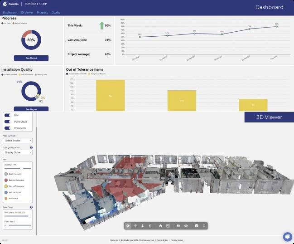Click See Report under Progress
Screen dimensions: 294x244
pos(31,58)
